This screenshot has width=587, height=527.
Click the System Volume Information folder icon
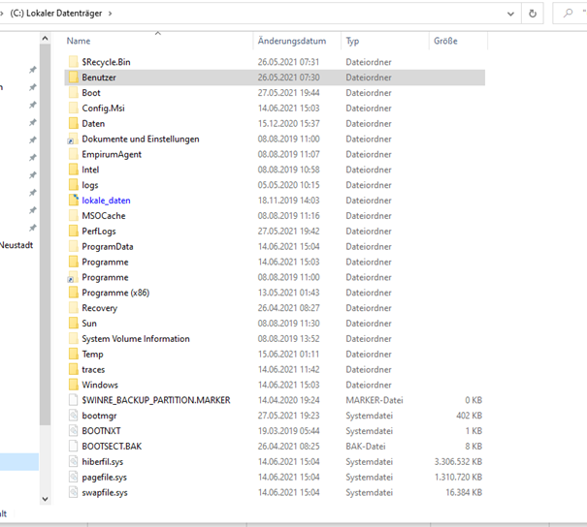coord(74,338)
